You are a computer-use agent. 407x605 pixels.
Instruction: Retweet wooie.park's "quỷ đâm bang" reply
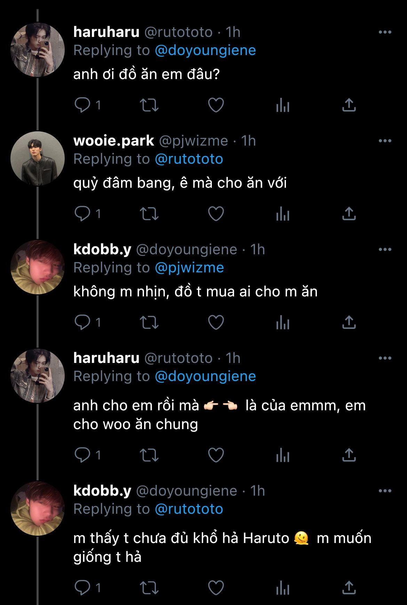pyautogui.click(x=149, y=214)
